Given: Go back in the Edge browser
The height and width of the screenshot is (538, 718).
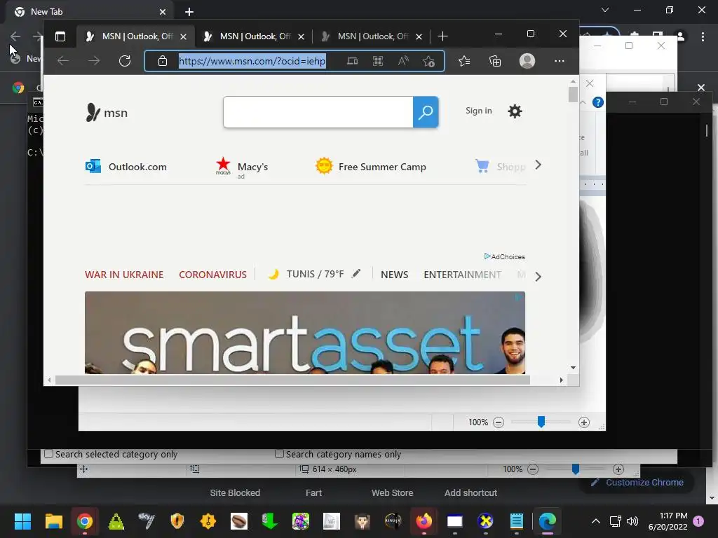Looking at the screenshot, I should tap(63, 61).
